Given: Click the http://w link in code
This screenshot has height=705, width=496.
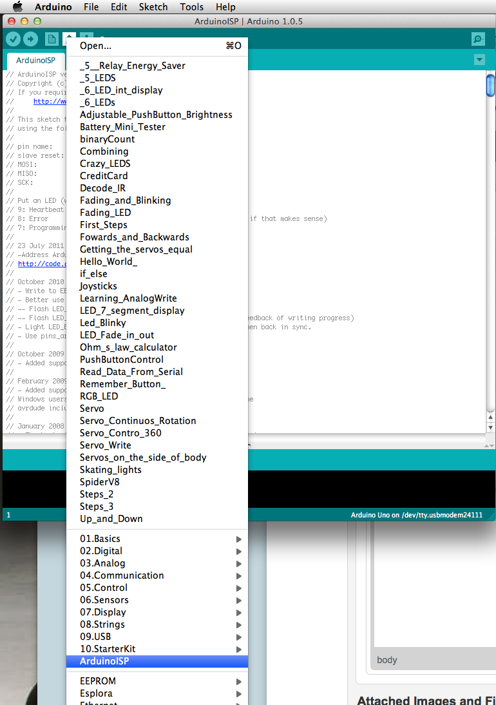Looking at the screenshot, I should coord(50,102).
